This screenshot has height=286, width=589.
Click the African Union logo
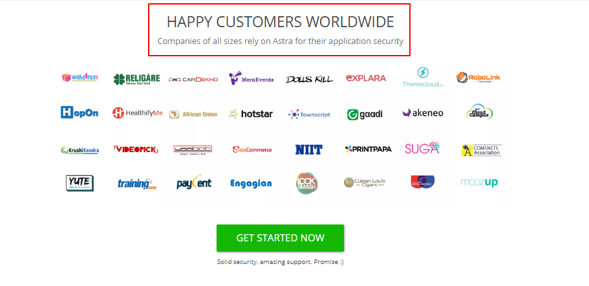193,114
